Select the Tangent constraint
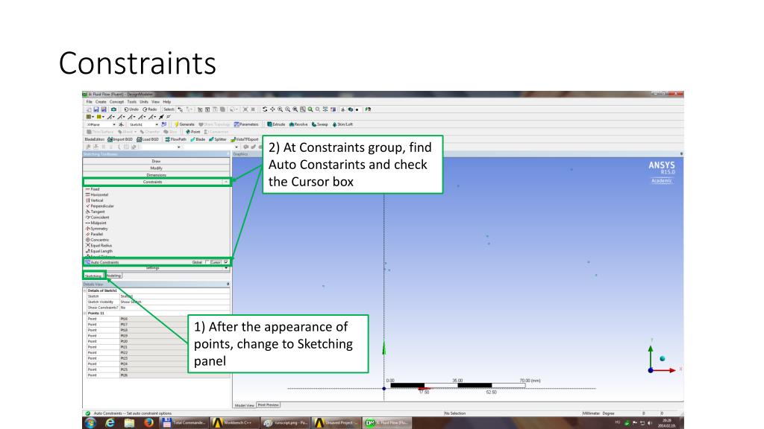 95,212
